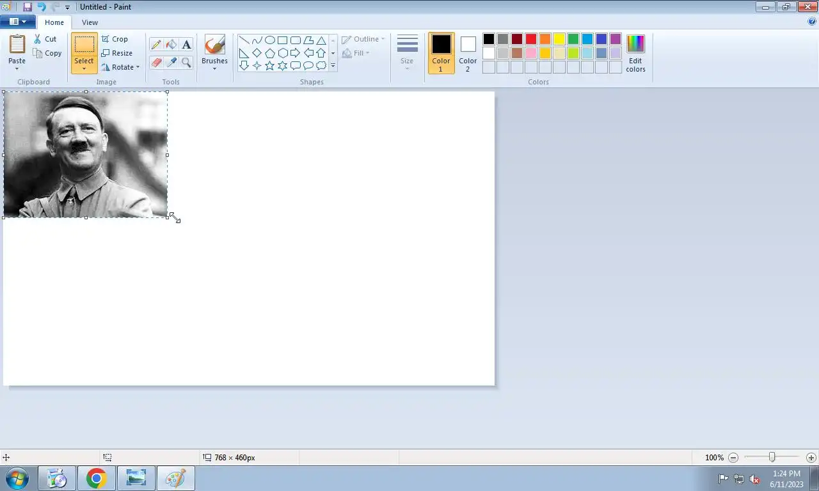Select the Pencil tool
Viewport: 819px width, 491px height.
pos(156,45)
